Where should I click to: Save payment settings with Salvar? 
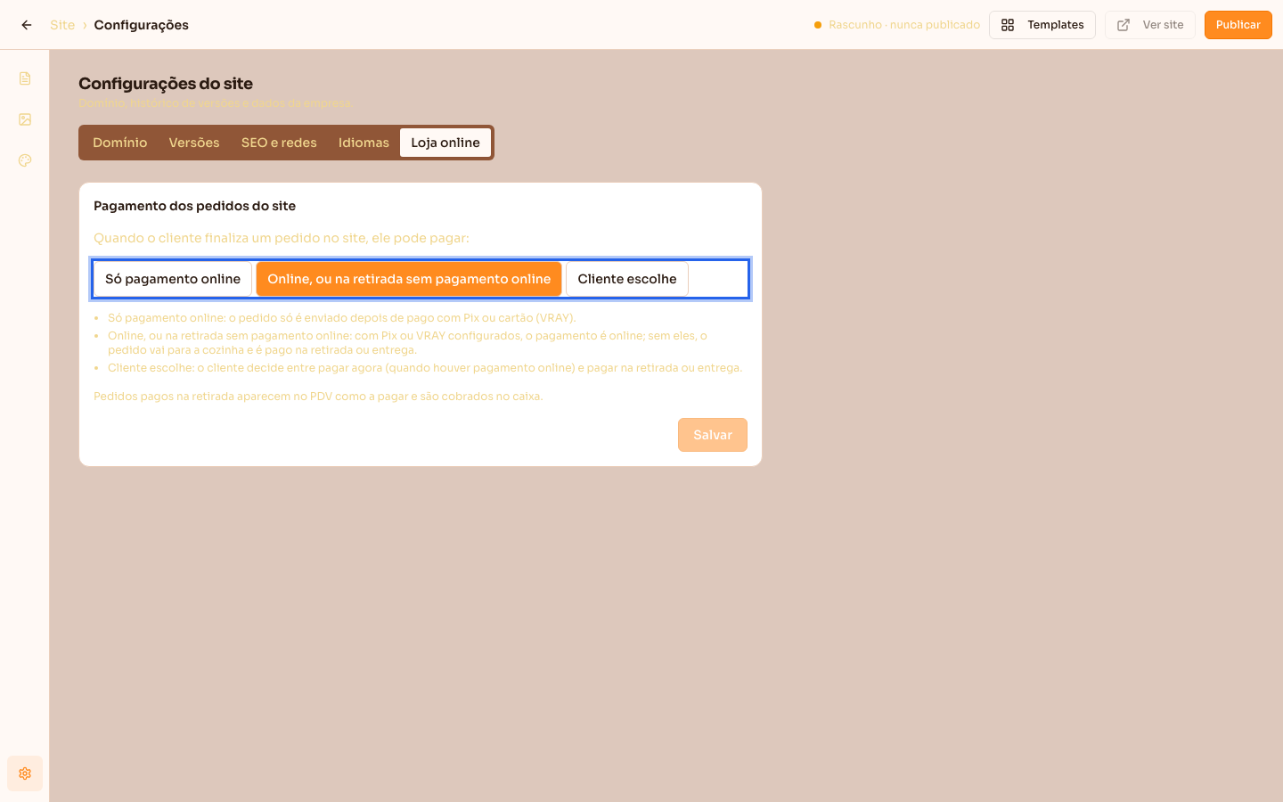click(x=713, y=435)
